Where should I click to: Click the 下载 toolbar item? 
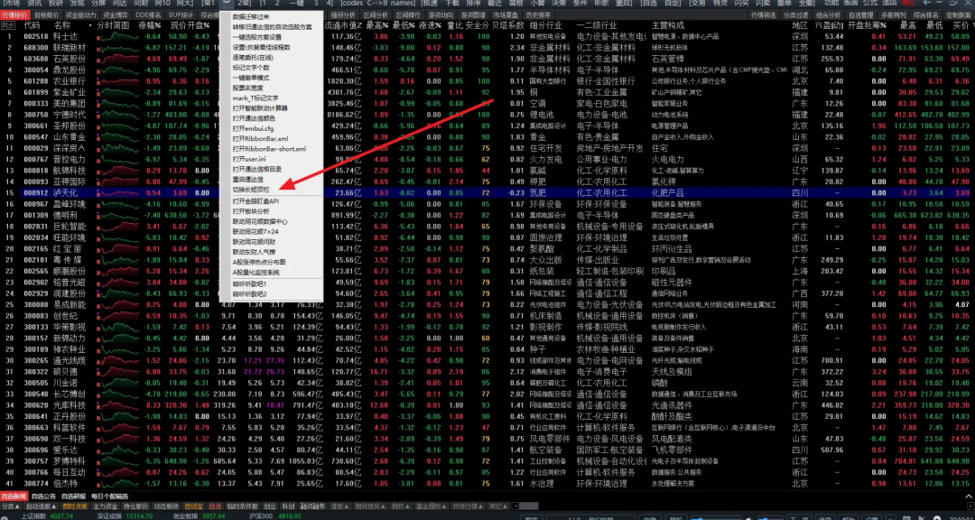tap(453, 3)
